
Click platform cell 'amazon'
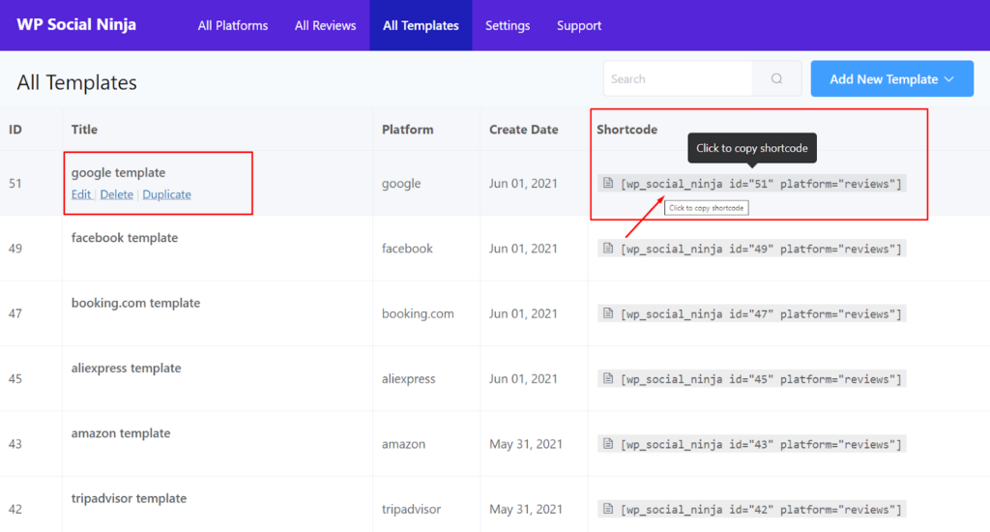coord(403,444)
